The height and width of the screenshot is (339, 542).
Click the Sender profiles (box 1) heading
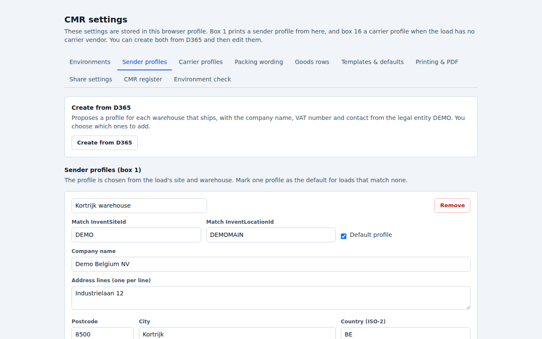click(x=103, y=170)
